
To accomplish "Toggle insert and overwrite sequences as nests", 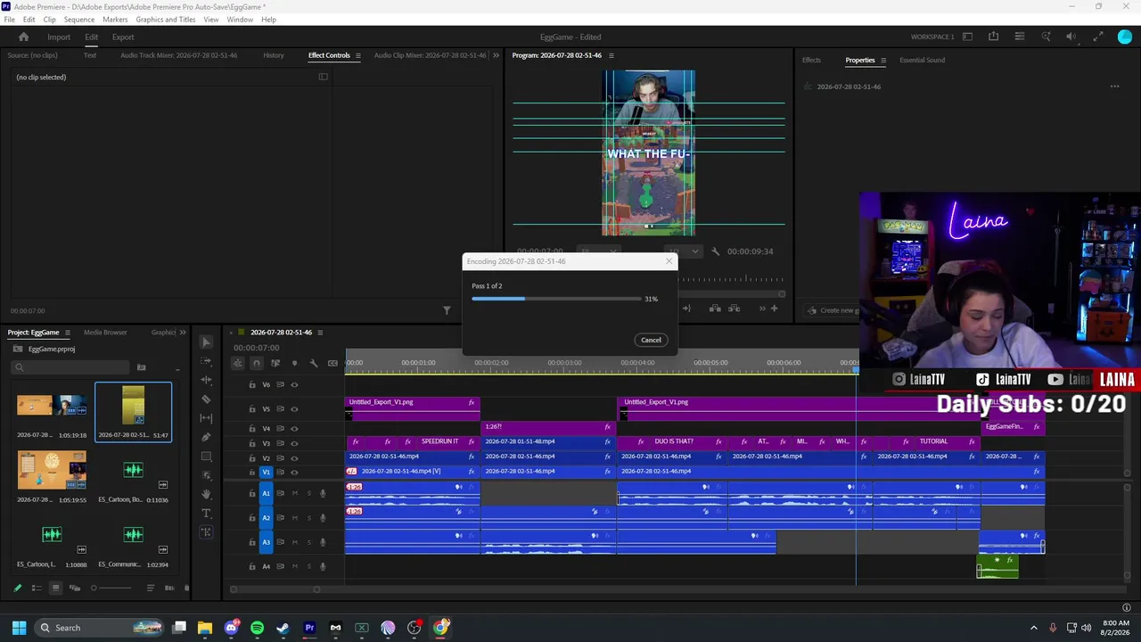I will coord(238,363).
